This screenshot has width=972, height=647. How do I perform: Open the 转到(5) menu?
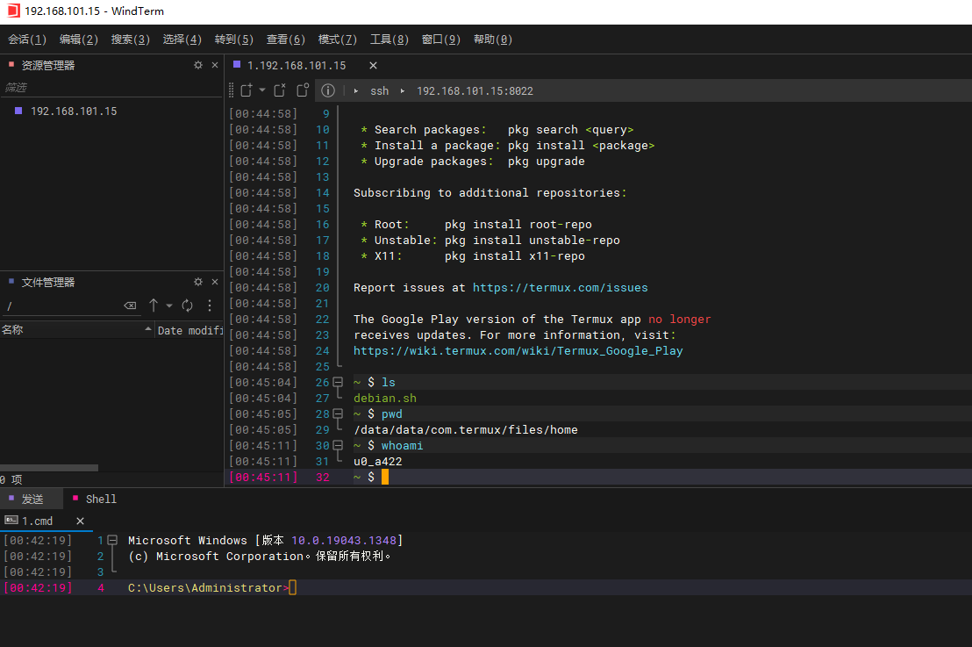coord(233,40)
